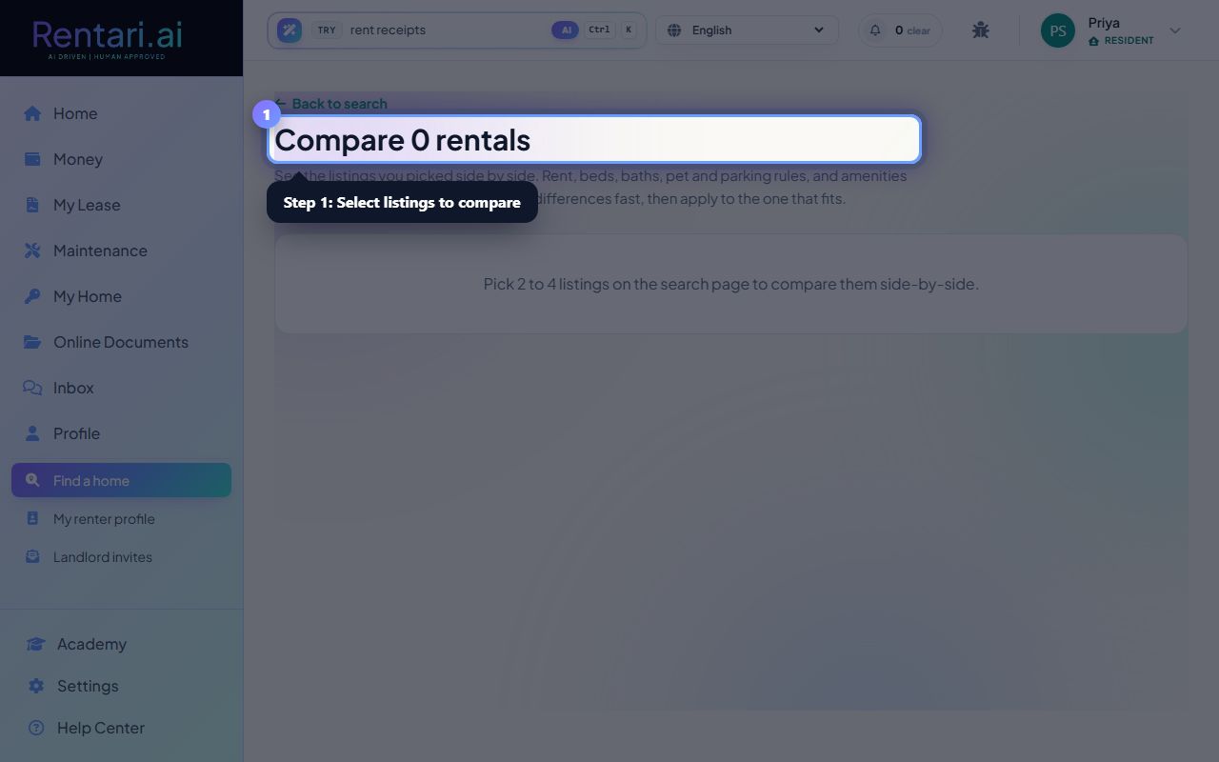The image size is (1219, 762).
Task: Open My Home section
Action: (x=121, y=296)
